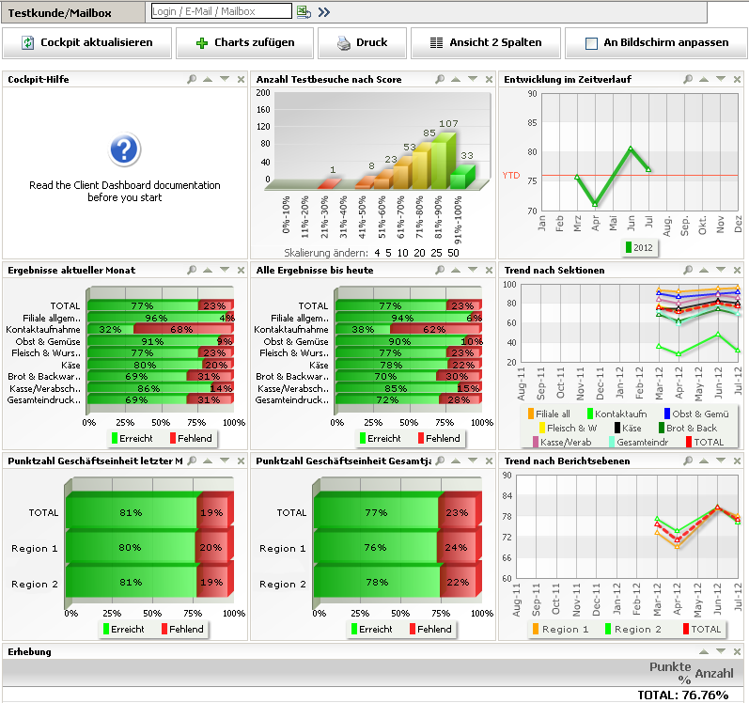Click the double-arrow go icon in top bar
The width and height of the screenshot is (749, 703).
(x=324, y=11)
